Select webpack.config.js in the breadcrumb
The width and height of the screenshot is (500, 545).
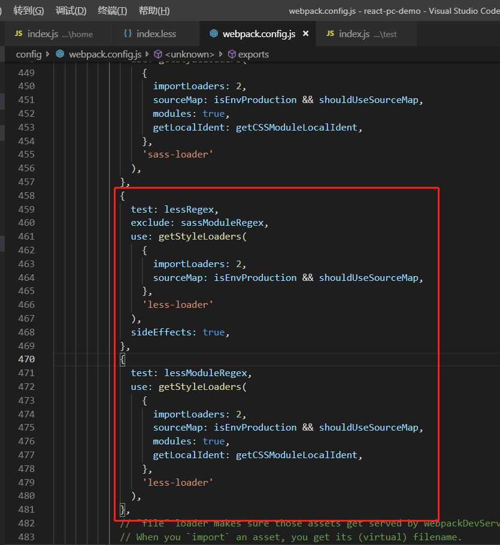[105, 54]
